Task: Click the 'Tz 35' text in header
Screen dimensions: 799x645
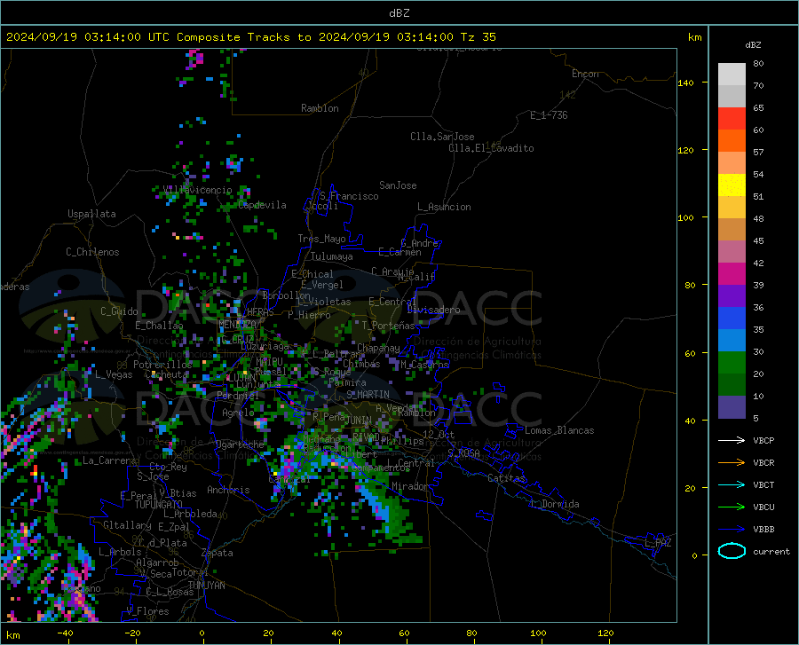Action: (x=478, y=37)
